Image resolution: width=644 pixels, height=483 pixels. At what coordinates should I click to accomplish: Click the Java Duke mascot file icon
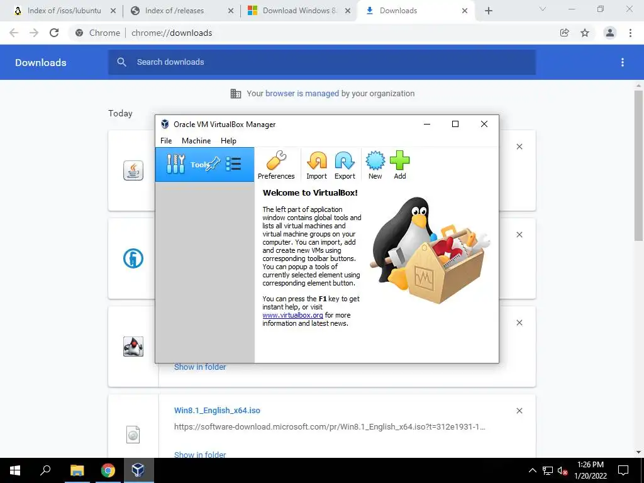(133, 347)
